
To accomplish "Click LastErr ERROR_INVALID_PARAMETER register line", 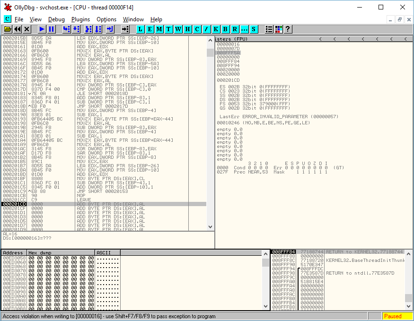I will click(279, 117).
